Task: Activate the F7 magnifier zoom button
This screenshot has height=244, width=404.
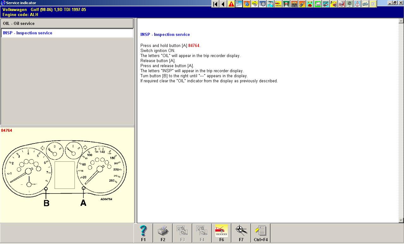Action: click(241, 233)
